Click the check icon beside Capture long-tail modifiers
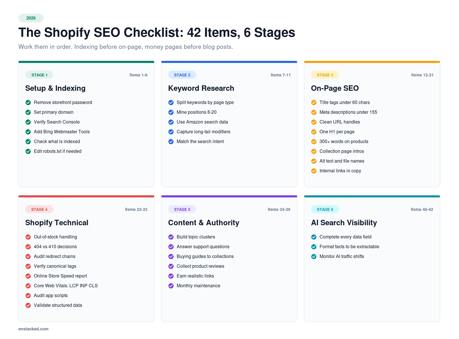Screen dimensions: 459x339 (171, 132)
